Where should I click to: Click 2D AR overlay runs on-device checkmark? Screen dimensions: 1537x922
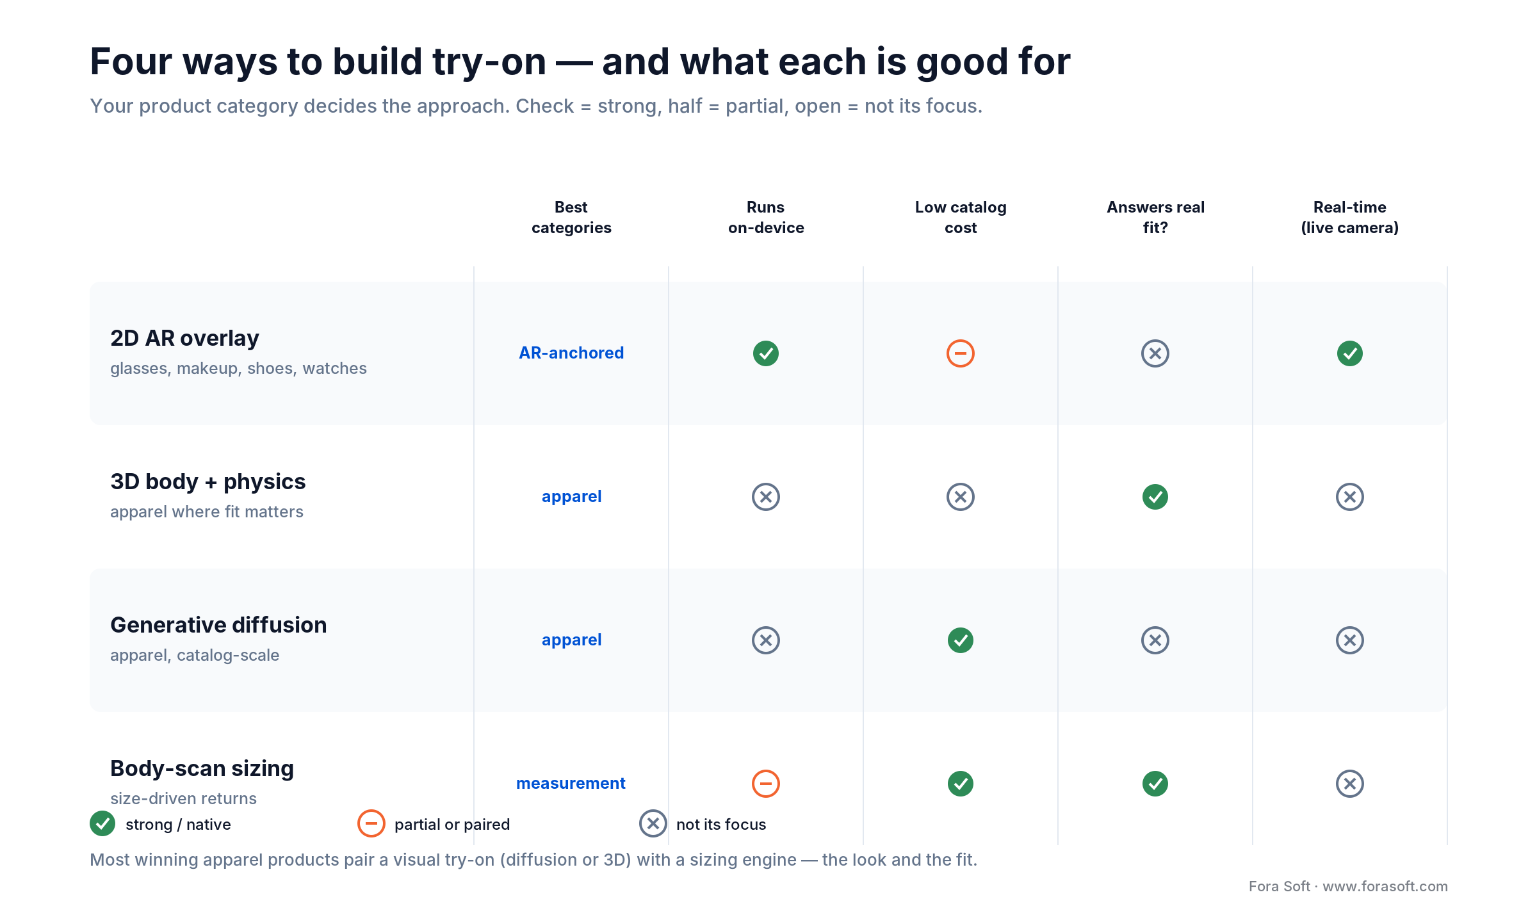[x=765, y=353]
